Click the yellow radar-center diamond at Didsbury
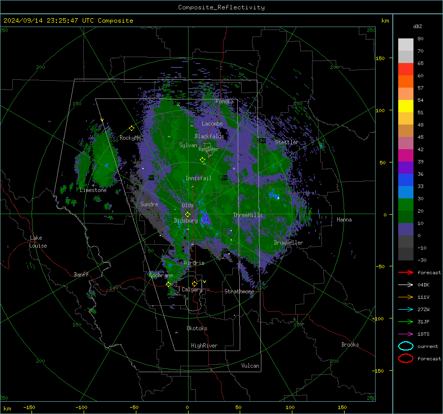This screenshot has height=414, width=443. pyautogui.click(x=188, y=215)
